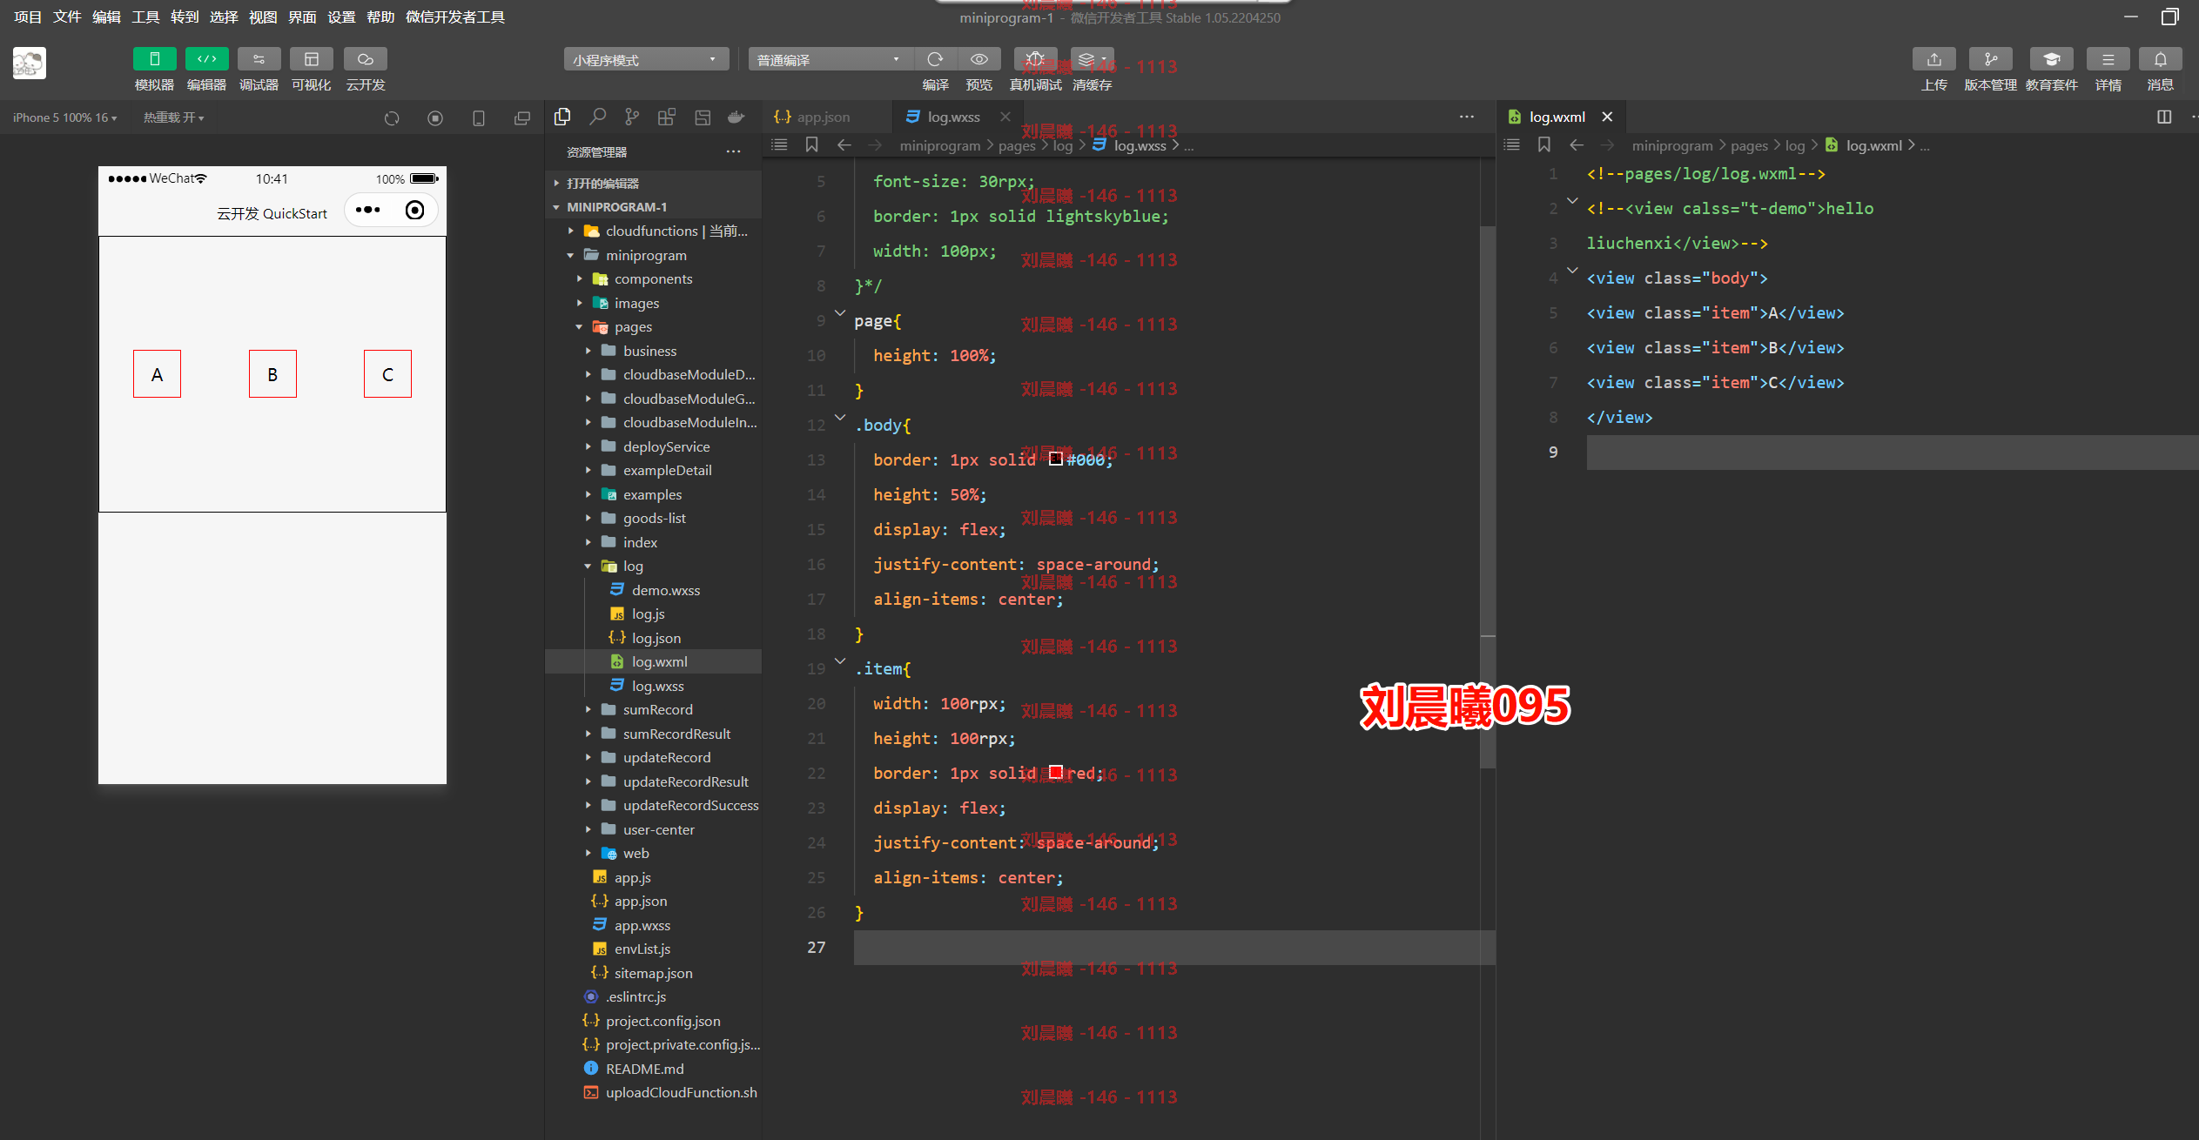Viewport: 2199px width, 1140px height.
Task: Click the bookmark icon in log.wxss breadcrumb bar
Action: [811, 144]
